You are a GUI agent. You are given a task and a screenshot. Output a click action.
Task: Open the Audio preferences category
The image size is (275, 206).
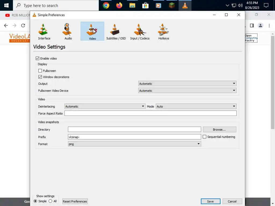pos(68,32)
